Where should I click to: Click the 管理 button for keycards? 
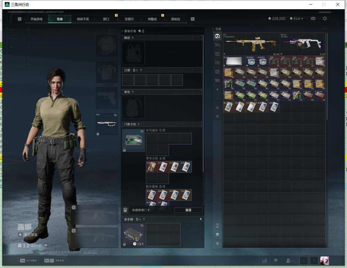(188, 210)
